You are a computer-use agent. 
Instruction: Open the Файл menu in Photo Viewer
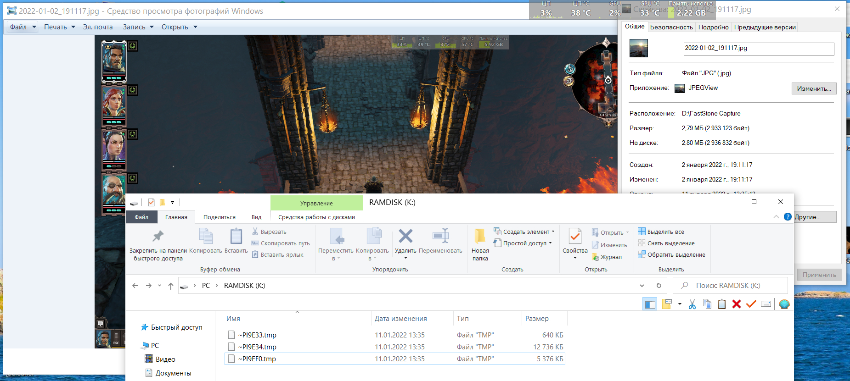coord(23,27)
